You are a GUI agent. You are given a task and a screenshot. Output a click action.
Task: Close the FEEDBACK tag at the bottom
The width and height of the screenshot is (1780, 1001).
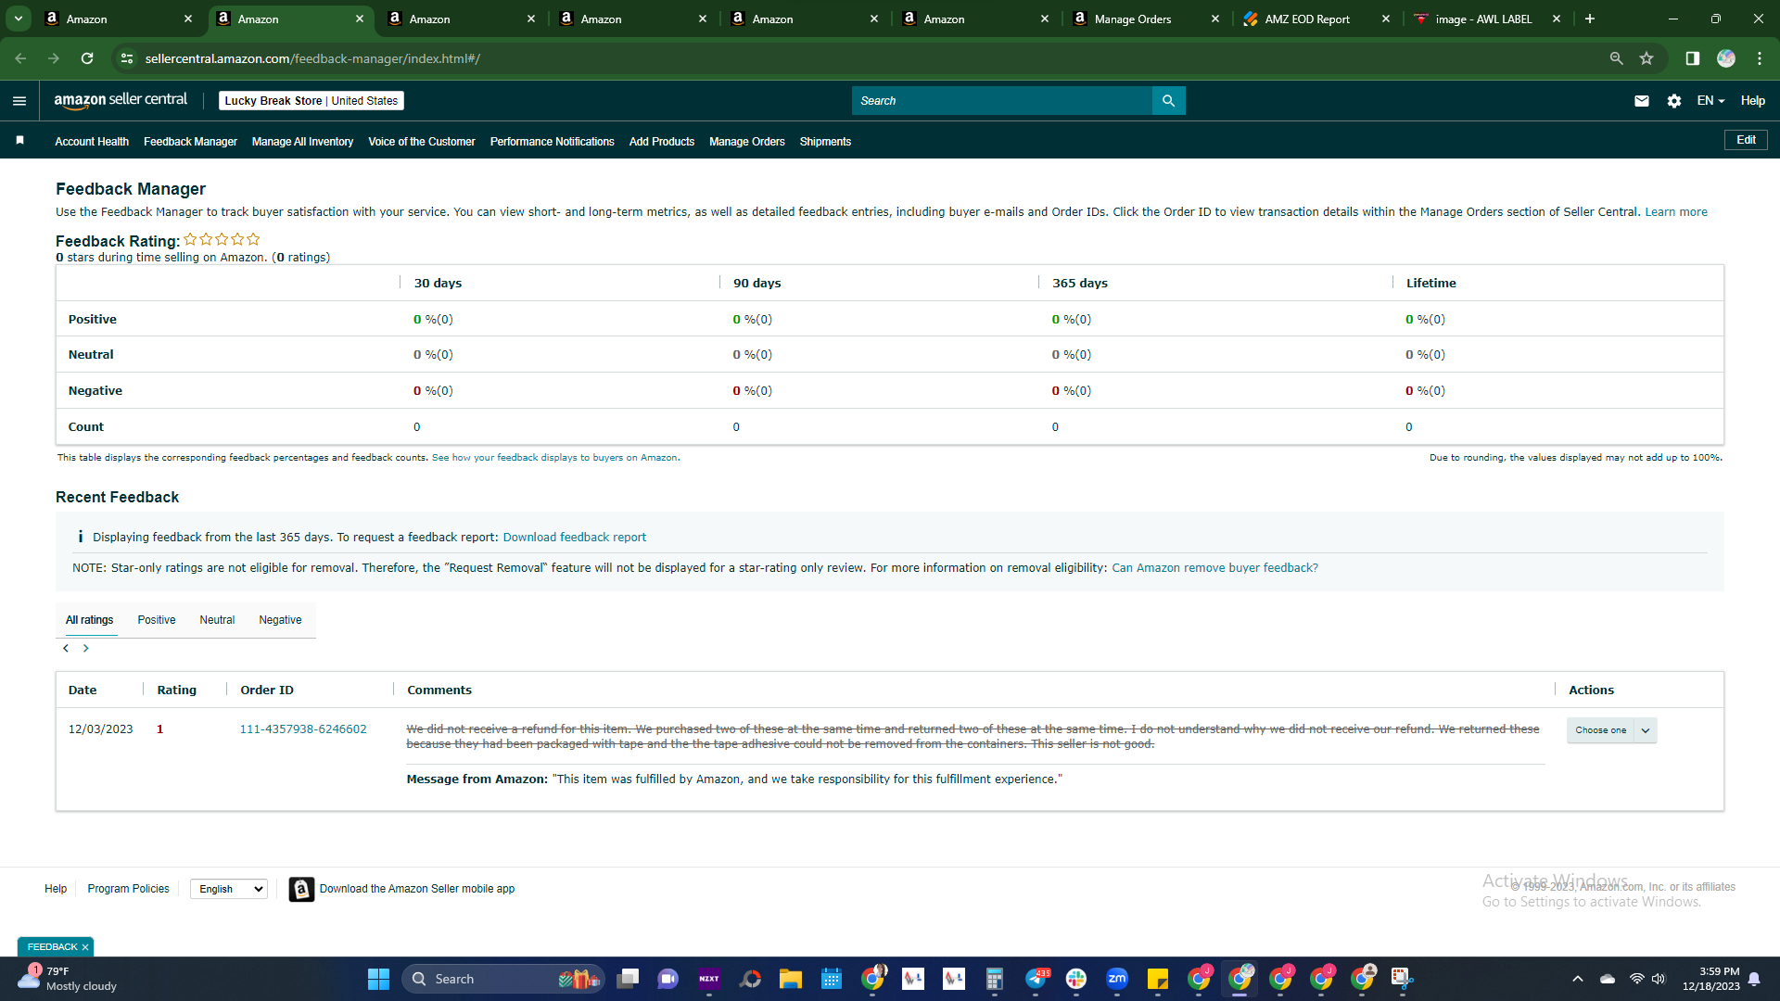tap(85, 947)
